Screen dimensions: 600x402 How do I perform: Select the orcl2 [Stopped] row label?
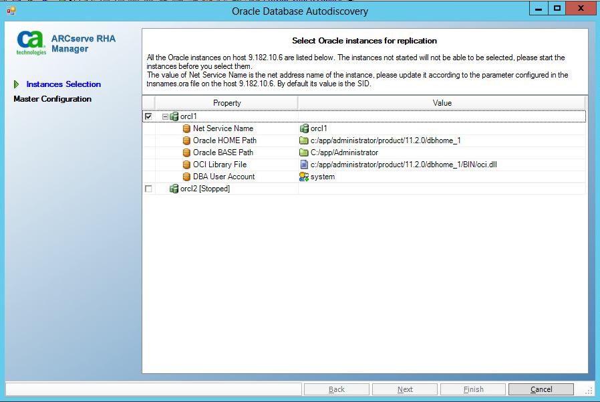click(205, 189)
